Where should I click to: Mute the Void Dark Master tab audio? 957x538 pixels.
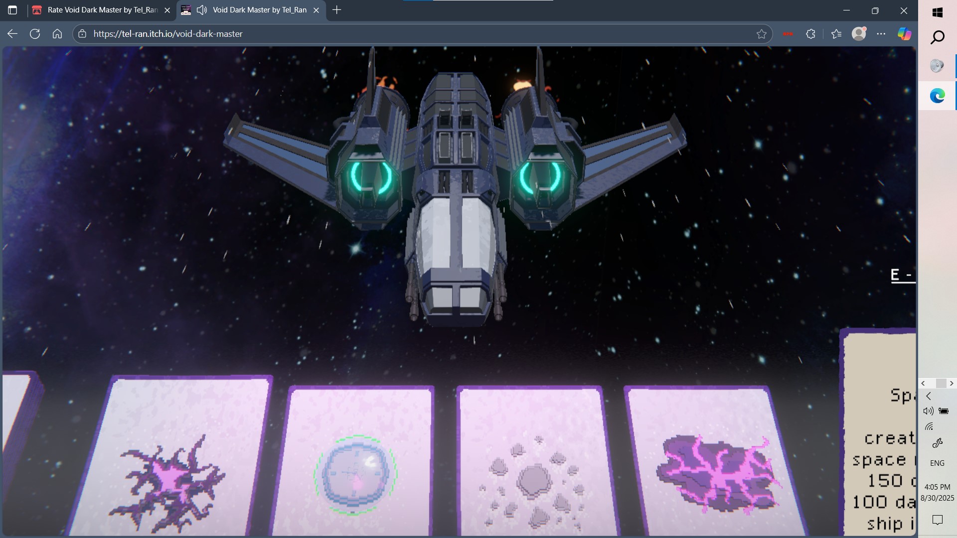pos(202,10)
